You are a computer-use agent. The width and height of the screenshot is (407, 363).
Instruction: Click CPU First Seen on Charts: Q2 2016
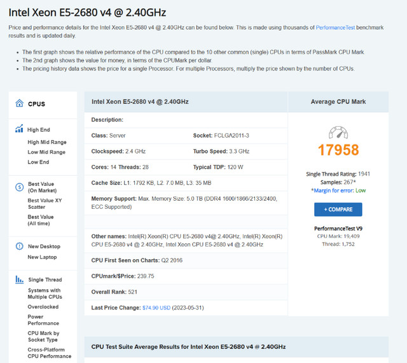tap(137, 260)
